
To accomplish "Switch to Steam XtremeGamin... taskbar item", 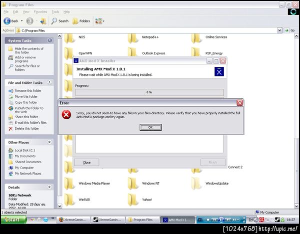I will pos(107,220).
